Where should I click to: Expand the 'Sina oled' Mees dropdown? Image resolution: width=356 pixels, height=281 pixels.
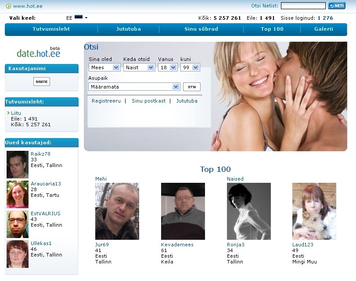coord(116,68)
